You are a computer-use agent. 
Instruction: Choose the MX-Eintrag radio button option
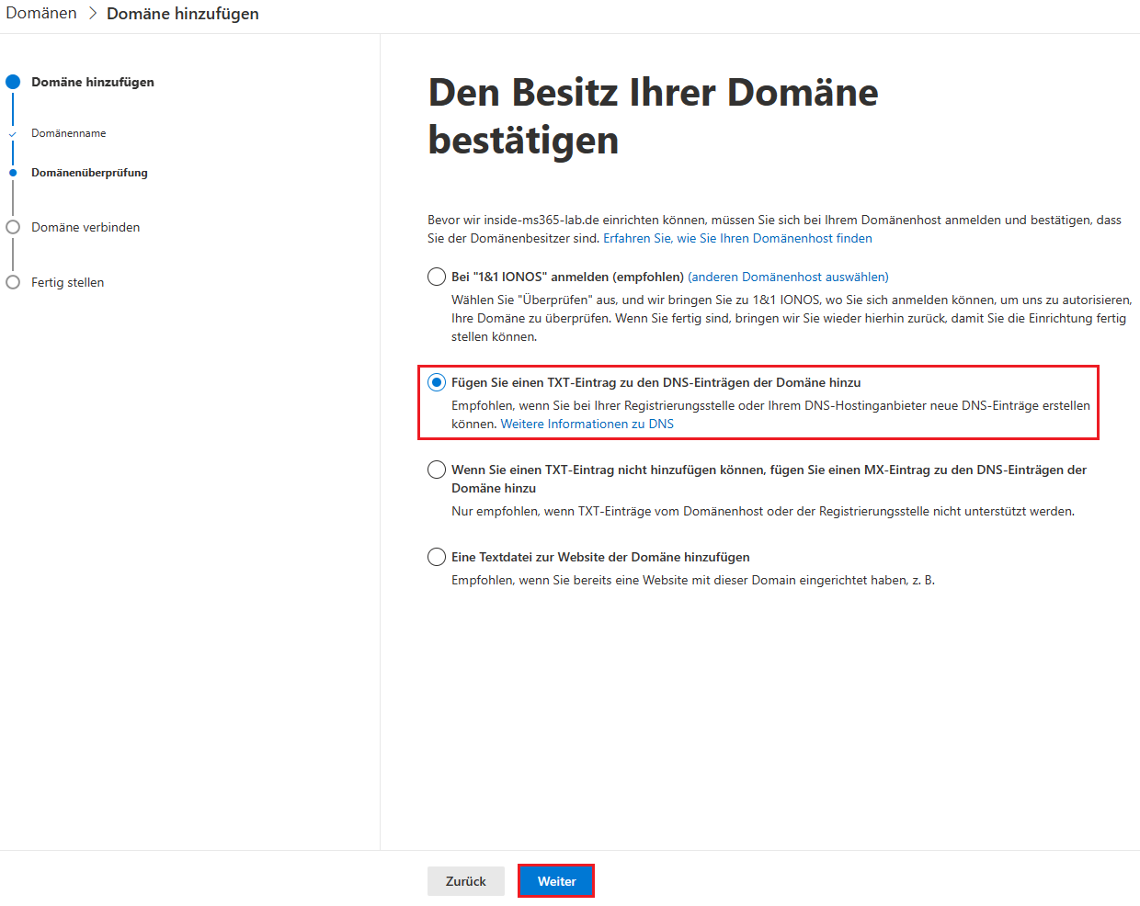(x=437, y=470)
